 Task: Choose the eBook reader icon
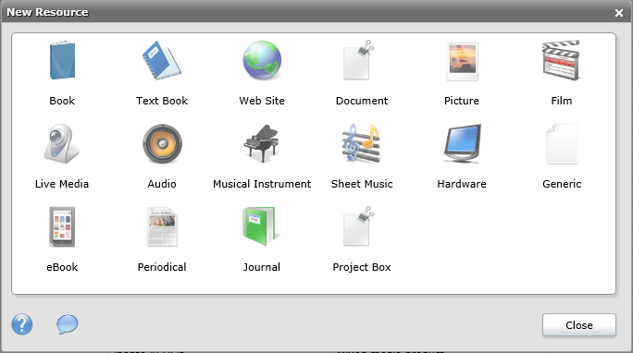62,227
